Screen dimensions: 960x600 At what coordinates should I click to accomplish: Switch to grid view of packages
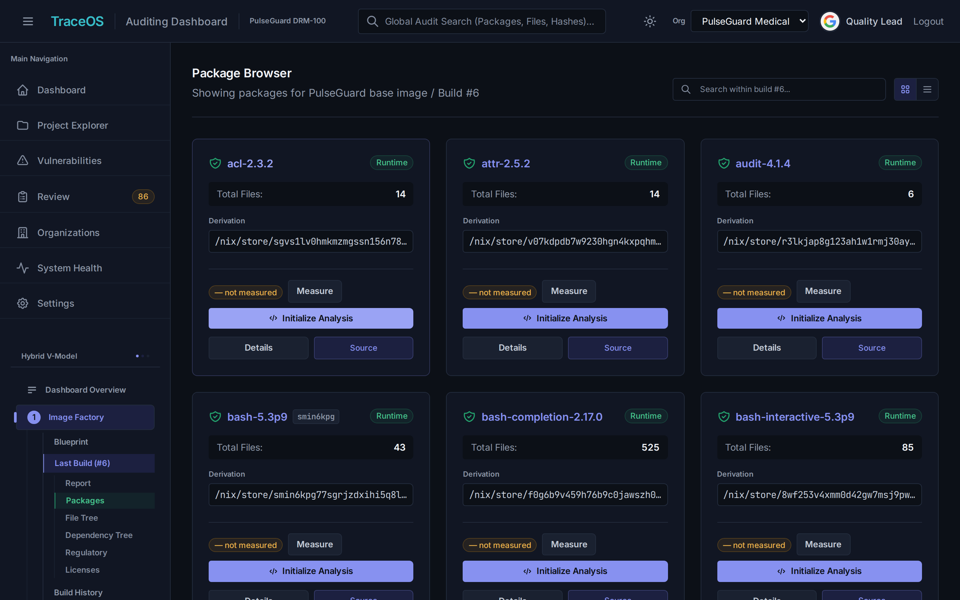[905, 89]
